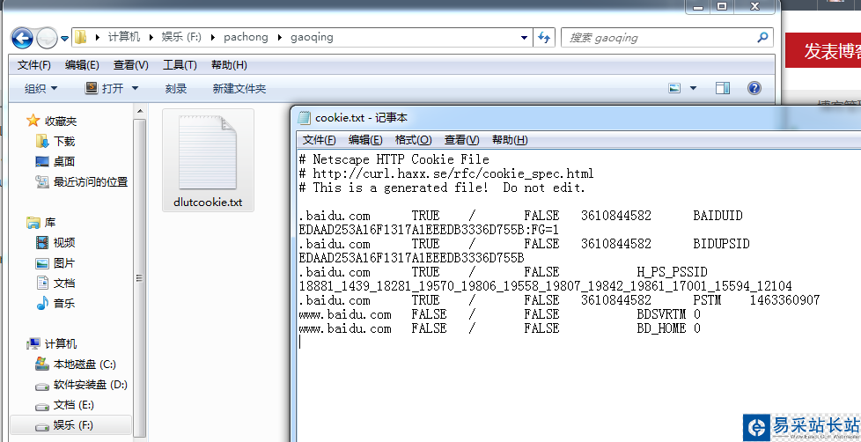Toggle the preview pane icon
Image resolution: width=861 pixels, height=442 pixels.
[x=723, y=88]
